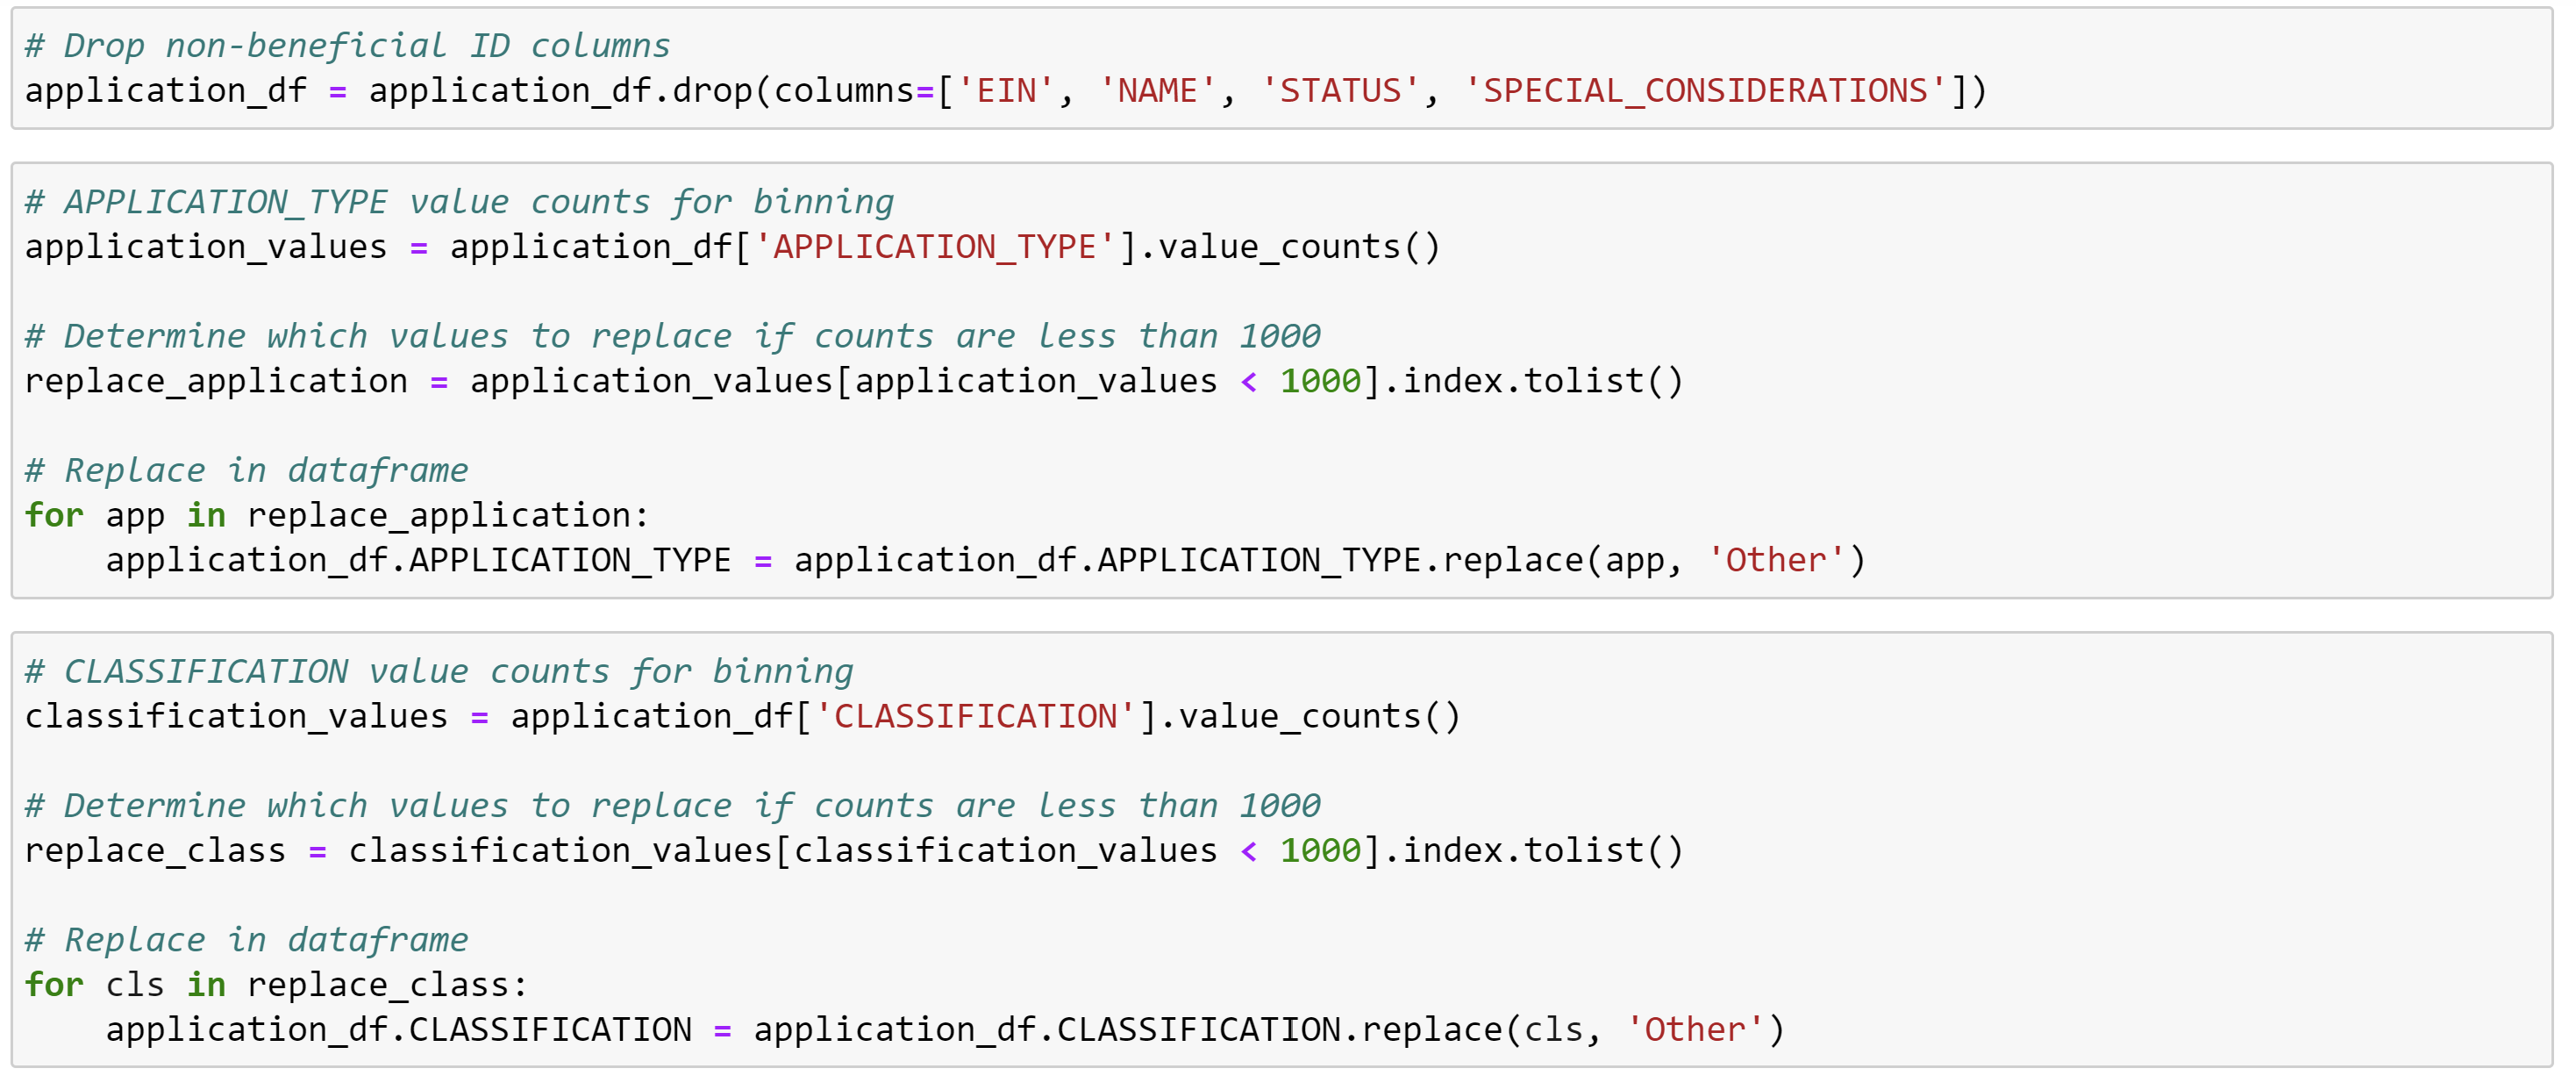
Task: Click the third cell's '# Replace in dataframe' comment
Action: (246, 940)
